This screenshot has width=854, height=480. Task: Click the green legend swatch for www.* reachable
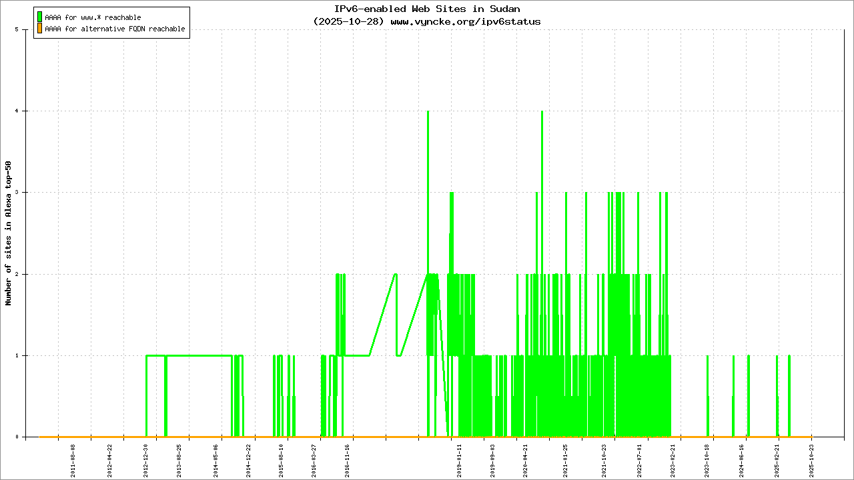pyautogui.click(x=39, y=17)
